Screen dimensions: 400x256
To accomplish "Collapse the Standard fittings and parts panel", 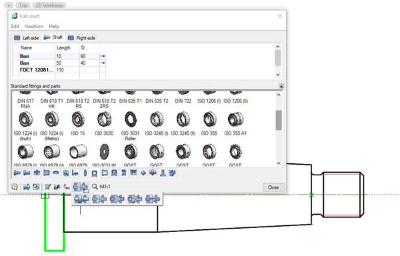I will pos(281,86).
